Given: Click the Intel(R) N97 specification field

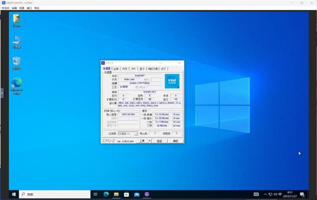Looking at the screenshot, I should click(149, 92).
